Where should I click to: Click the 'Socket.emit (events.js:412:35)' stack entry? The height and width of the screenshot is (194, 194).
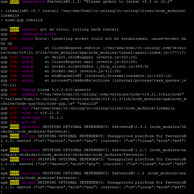83,71
